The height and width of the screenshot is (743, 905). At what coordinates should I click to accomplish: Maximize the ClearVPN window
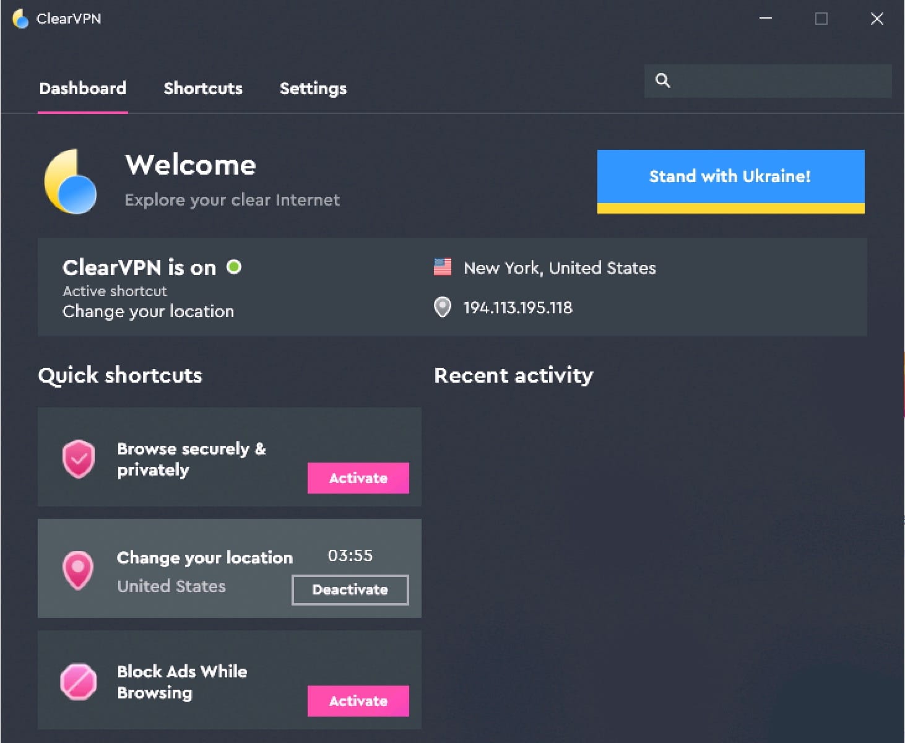pos(821,19)
